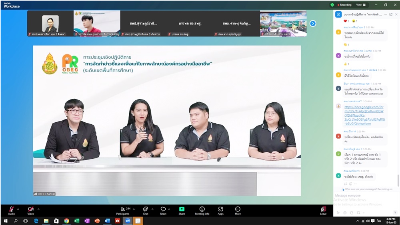The image size is (400, 225).
Task: Click the send message arrow icon
Action: (395, 213)
